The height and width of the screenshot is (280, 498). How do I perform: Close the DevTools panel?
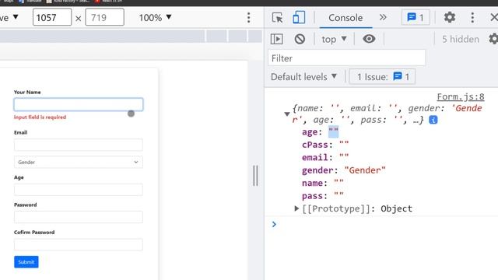pyautogui.click(x=494, y=17)
